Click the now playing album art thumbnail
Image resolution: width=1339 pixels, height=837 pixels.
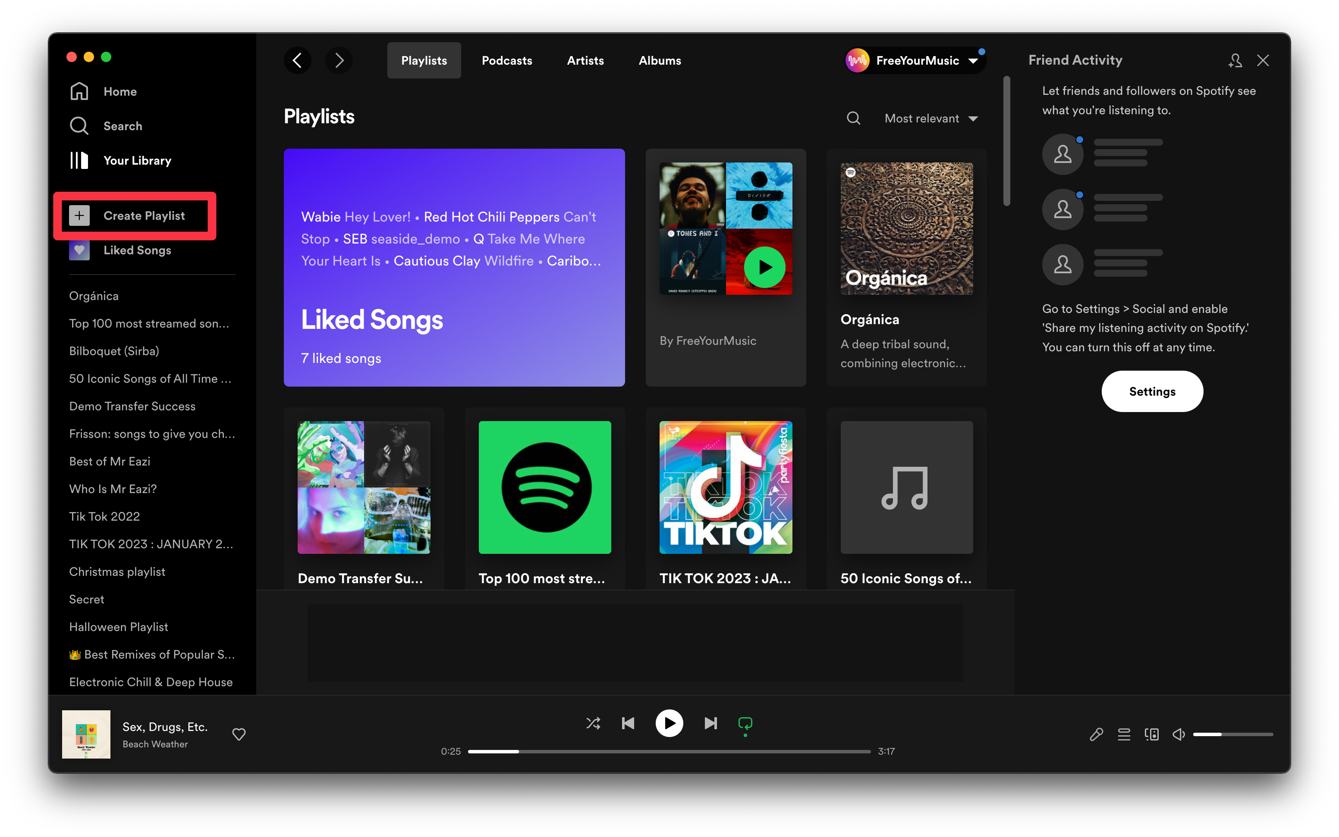click(x=86, y=734)
